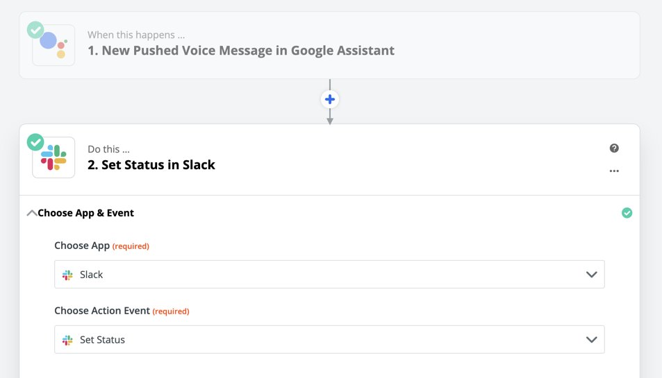
Task: Open the Choose App dropdown showing Slack
Action: tap(329, 275)
